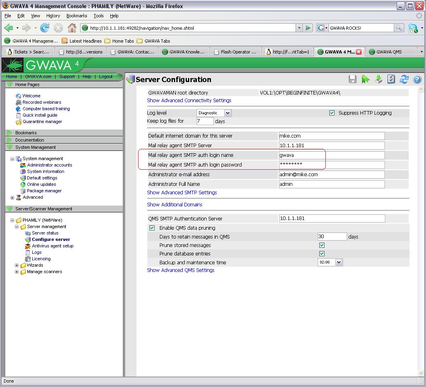426x387 pixels.
Task: Open the History menu
Action: tap(53, 16)
